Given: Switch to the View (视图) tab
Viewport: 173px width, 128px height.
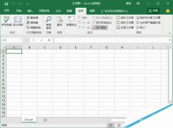Looking at the screenshot, I should tap(92, 11).
